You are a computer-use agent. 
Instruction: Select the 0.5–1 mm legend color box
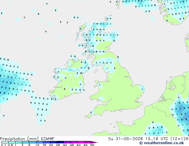(12, 142)
